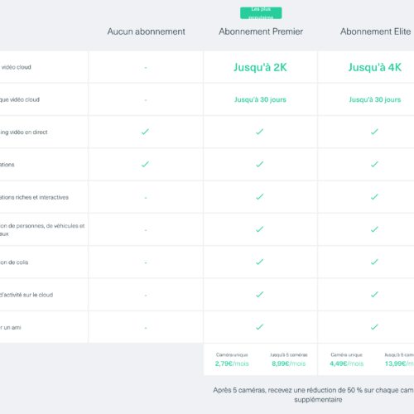
Task: Click the 'Jusqu'à 2K' resolution text
Action: (260, 67)
